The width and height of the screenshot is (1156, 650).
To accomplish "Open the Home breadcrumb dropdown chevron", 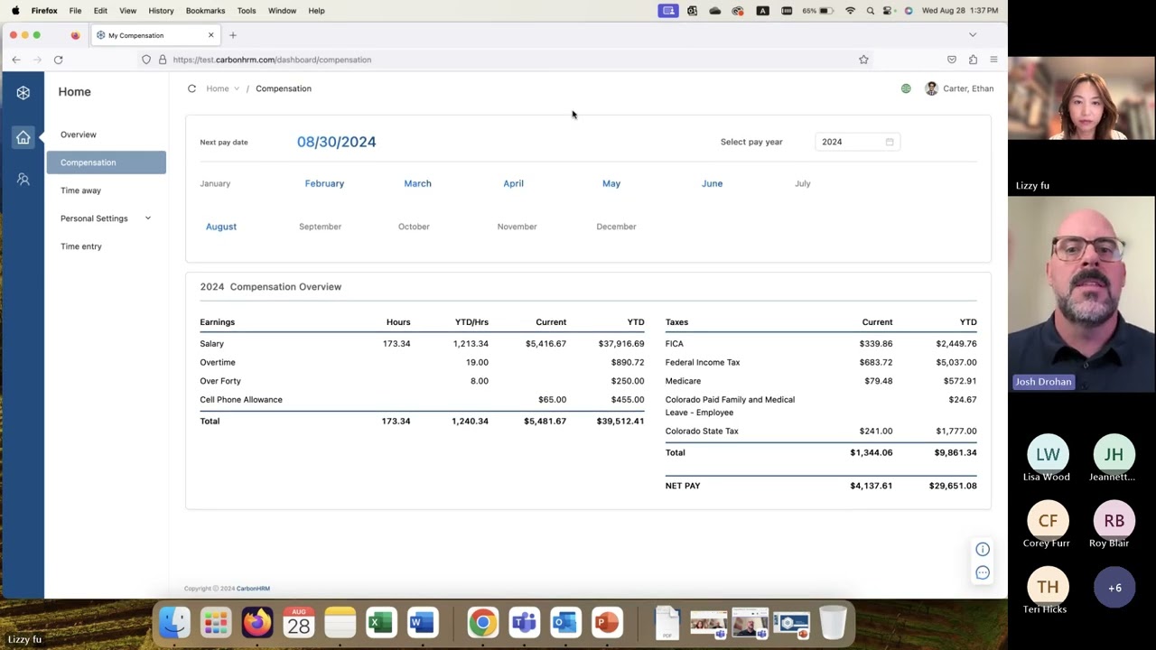I will [237, 88].
